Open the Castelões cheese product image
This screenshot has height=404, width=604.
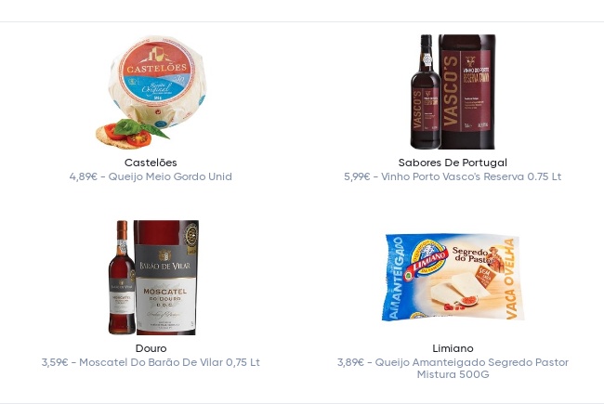pyautogui.click(x=151, y=92)
